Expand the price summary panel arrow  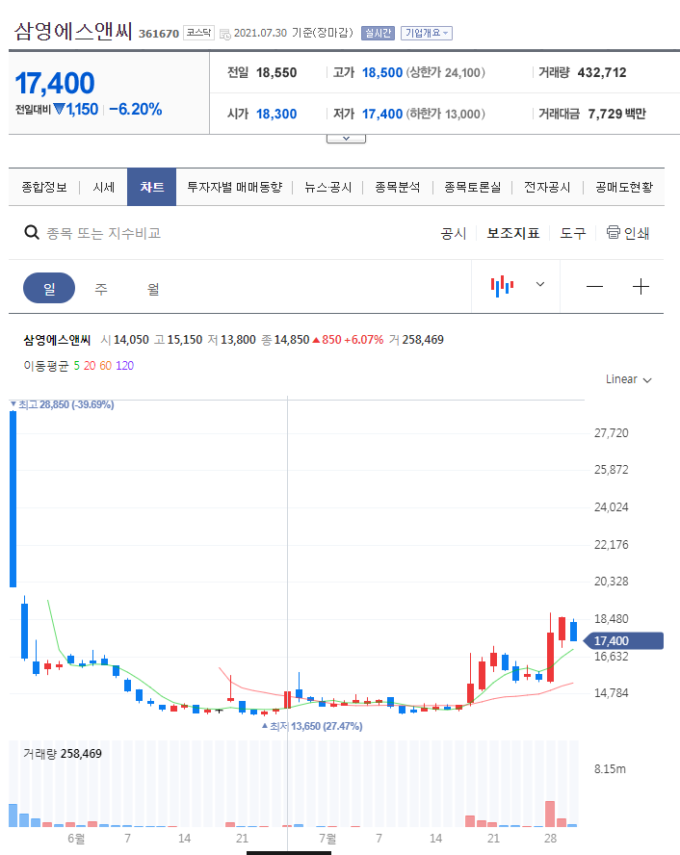(x=346, y=139)
